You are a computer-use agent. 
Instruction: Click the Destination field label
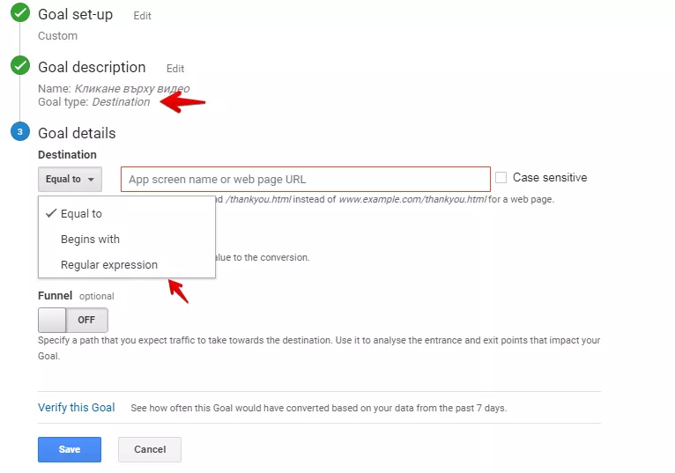click(67, 154)
